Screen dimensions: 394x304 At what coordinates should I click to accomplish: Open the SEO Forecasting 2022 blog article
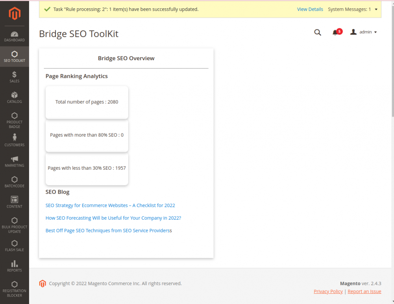pos(113,218)
